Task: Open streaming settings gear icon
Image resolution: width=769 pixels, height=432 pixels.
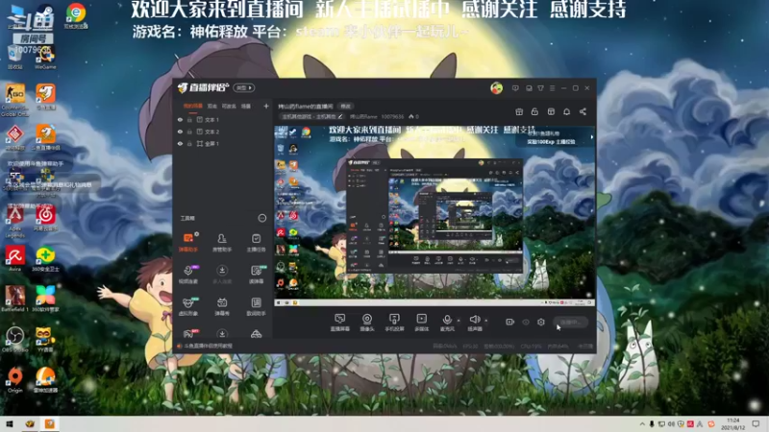Action: point(541,322)
